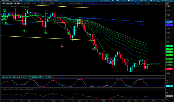Open the chart settings gear icon

[x=118, y=1]
